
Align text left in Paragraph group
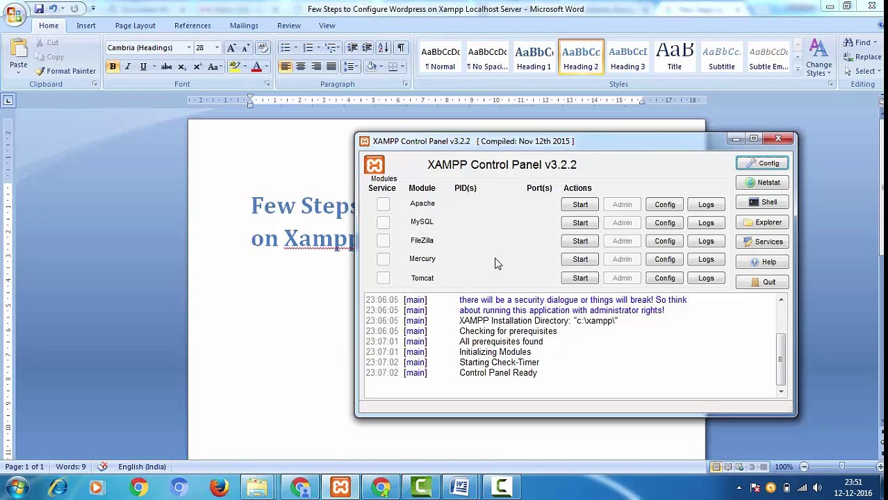[x=286, y=67]
